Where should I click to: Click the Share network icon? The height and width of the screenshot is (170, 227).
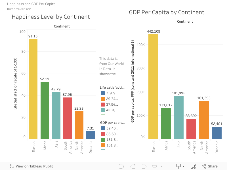(204, 166)
